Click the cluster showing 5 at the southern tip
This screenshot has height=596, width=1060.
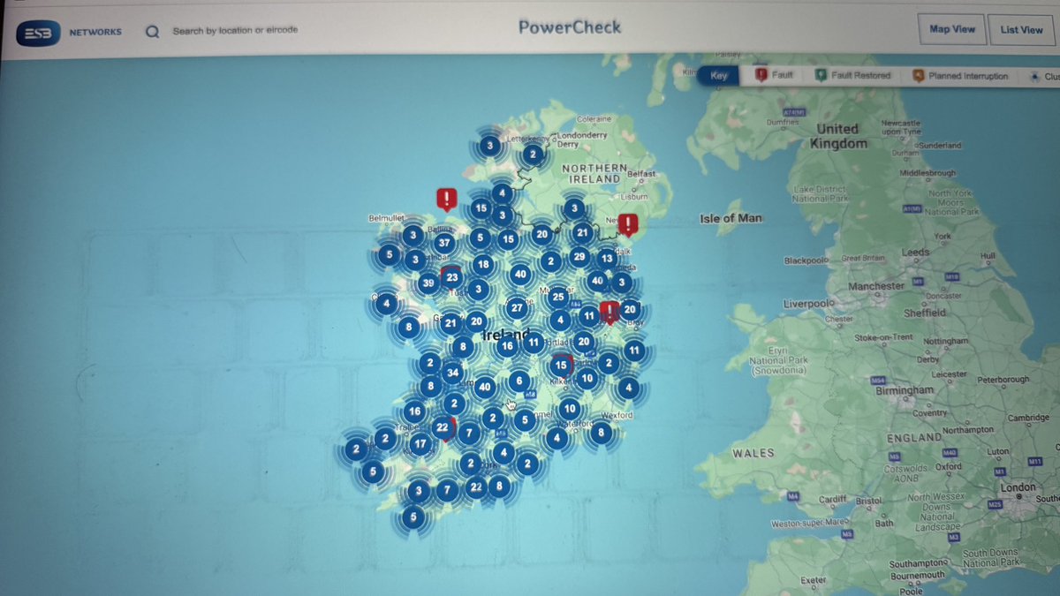click(412, 517)
